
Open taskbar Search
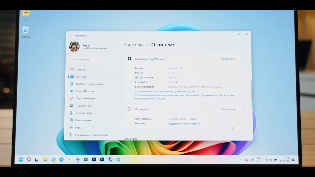tap(29, 159)
